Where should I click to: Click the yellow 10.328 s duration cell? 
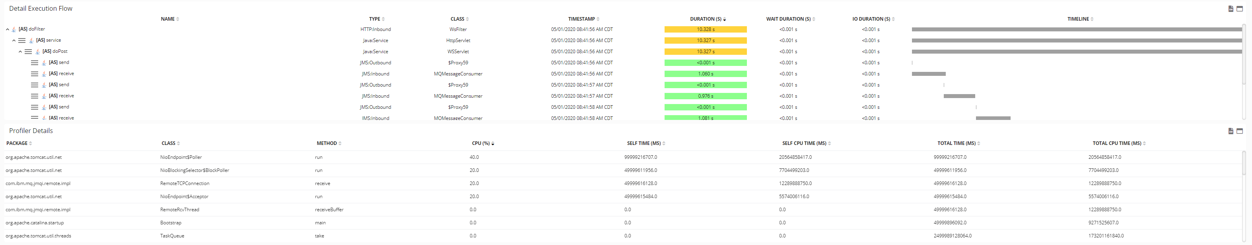[705, 30]
